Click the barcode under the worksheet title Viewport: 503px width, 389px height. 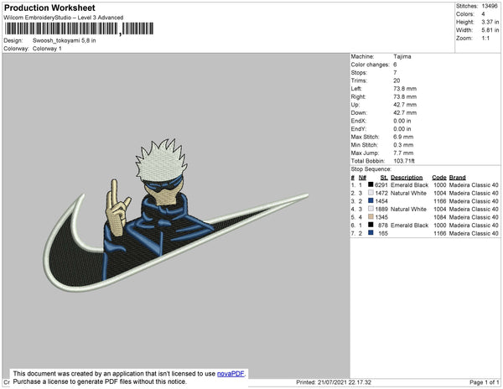[79, 29]
